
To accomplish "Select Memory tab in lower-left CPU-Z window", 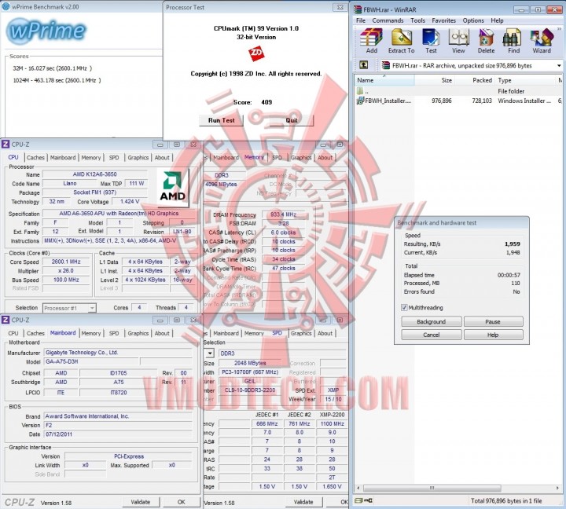I will 91,333.
